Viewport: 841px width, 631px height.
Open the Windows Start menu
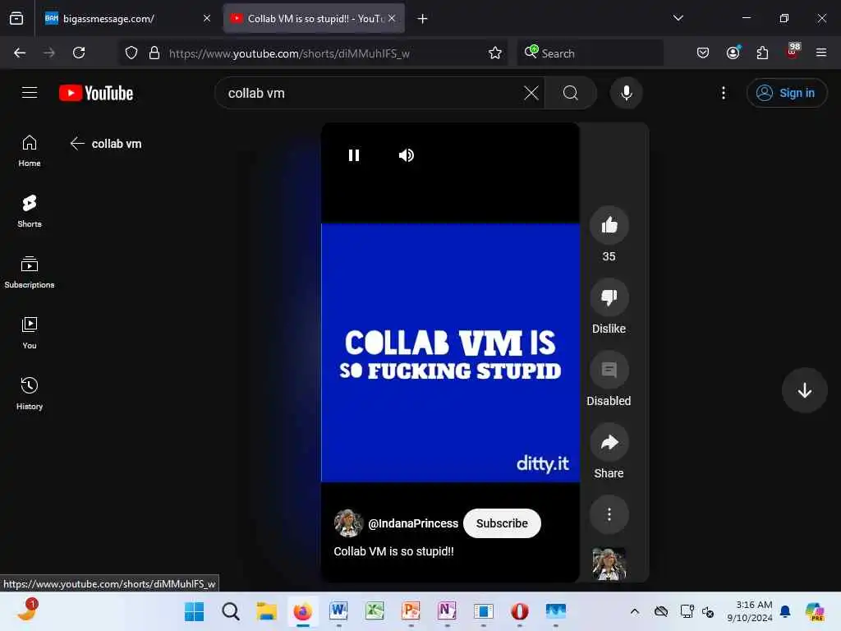coord(194,611)
